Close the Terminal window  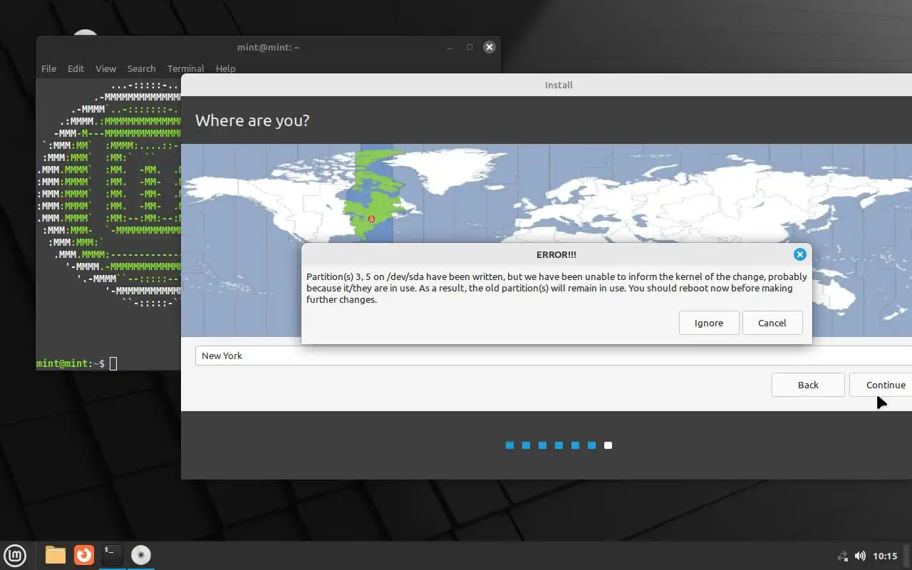(x=489, y=47)
